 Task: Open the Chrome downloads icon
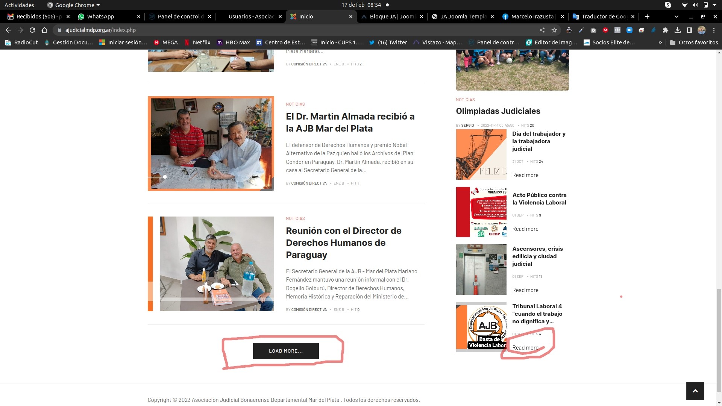click(677, 30)
